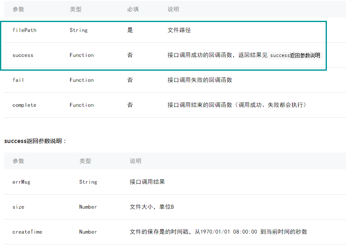Click '参数' header in second table
The image size is (346, 247).
(18, 161)
